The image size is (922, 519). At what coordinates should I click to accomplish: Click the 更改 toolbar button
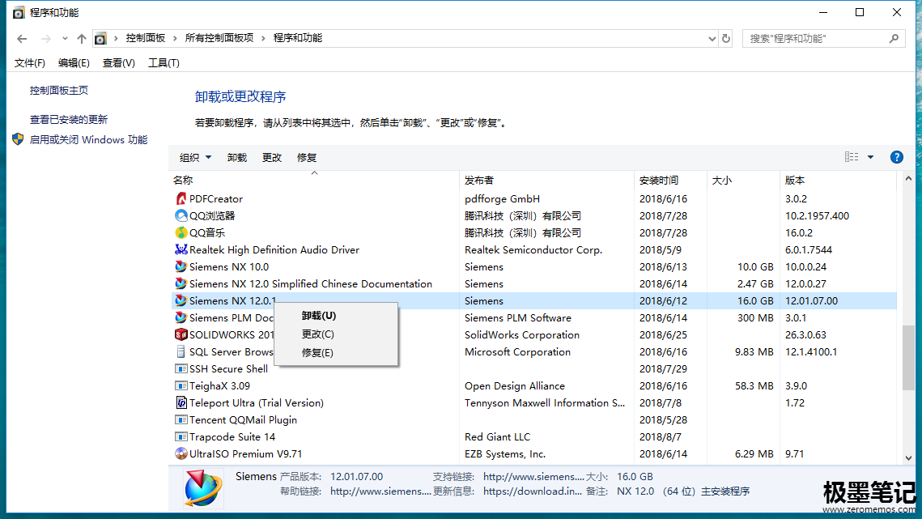tap(272, 158)
